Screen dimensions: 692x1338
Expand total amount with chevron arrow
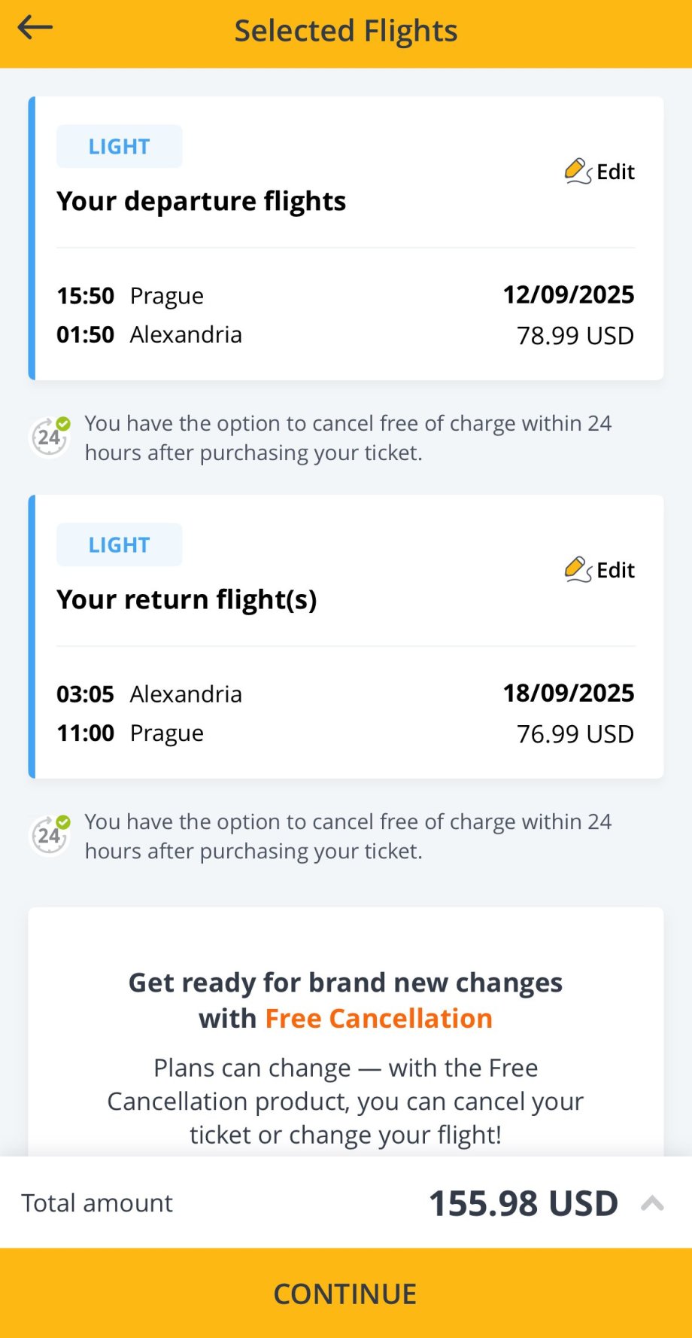pyautogui.click(x=651, y=1203)
